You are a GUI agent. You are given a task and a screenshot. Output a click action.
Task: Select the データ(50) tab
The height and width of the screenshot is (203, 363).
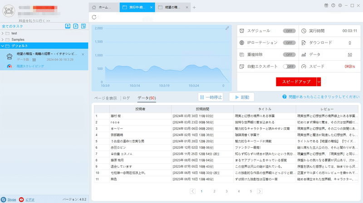coord(147,98)
